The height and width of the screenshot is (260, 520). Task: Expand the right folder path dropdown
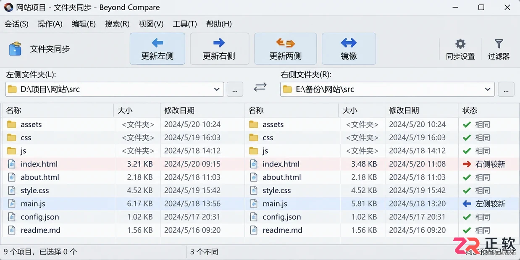coord(488,89)
